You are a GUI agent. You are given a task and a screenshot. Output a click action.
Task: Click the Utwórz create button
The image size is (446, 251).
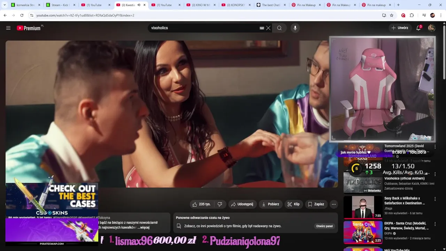[400, 28]
